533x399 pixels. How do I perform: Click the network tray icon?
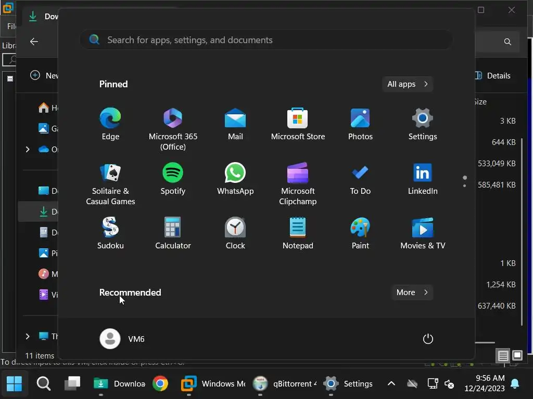click(x=433, y=384)
